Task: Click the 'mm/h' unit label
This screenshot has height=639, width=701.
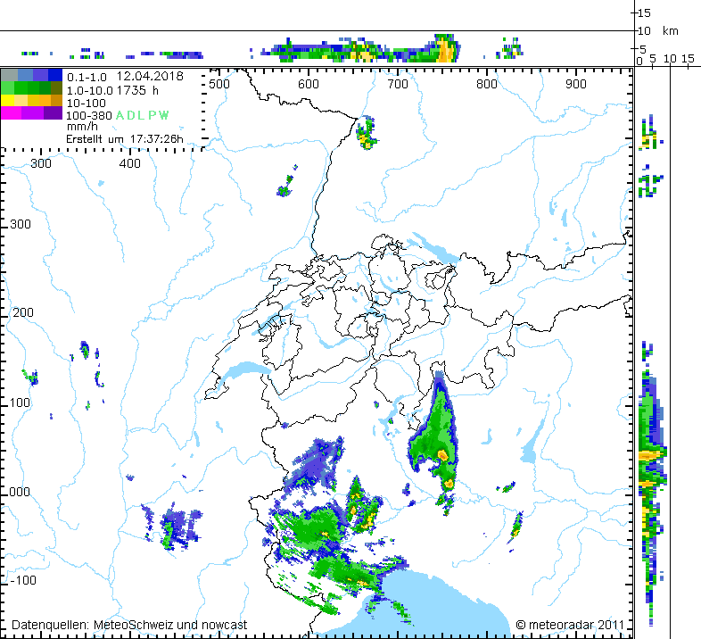Action: (82, 126)
